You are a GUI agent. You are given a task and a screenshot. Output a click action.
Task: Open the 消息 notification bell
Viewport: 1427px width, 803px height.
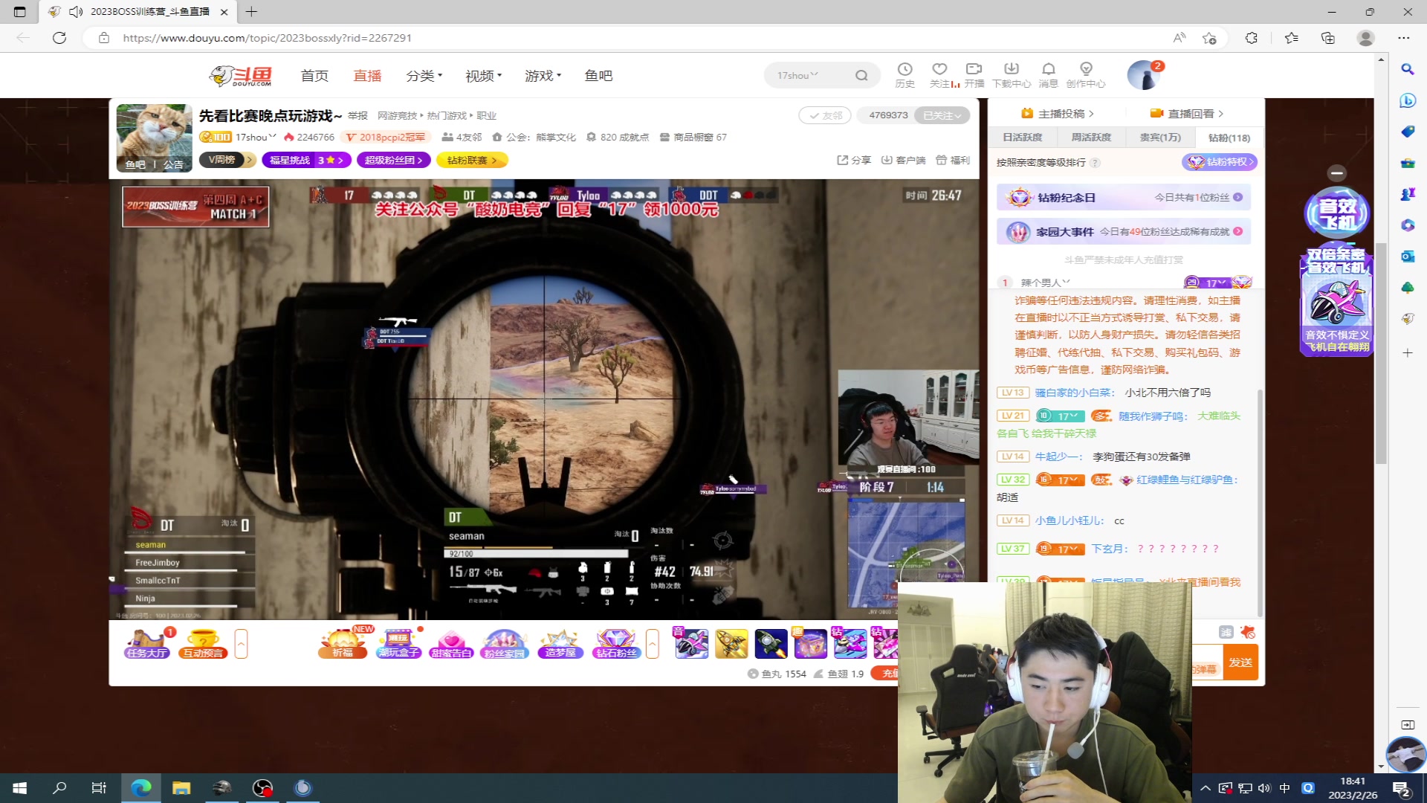1048,70
